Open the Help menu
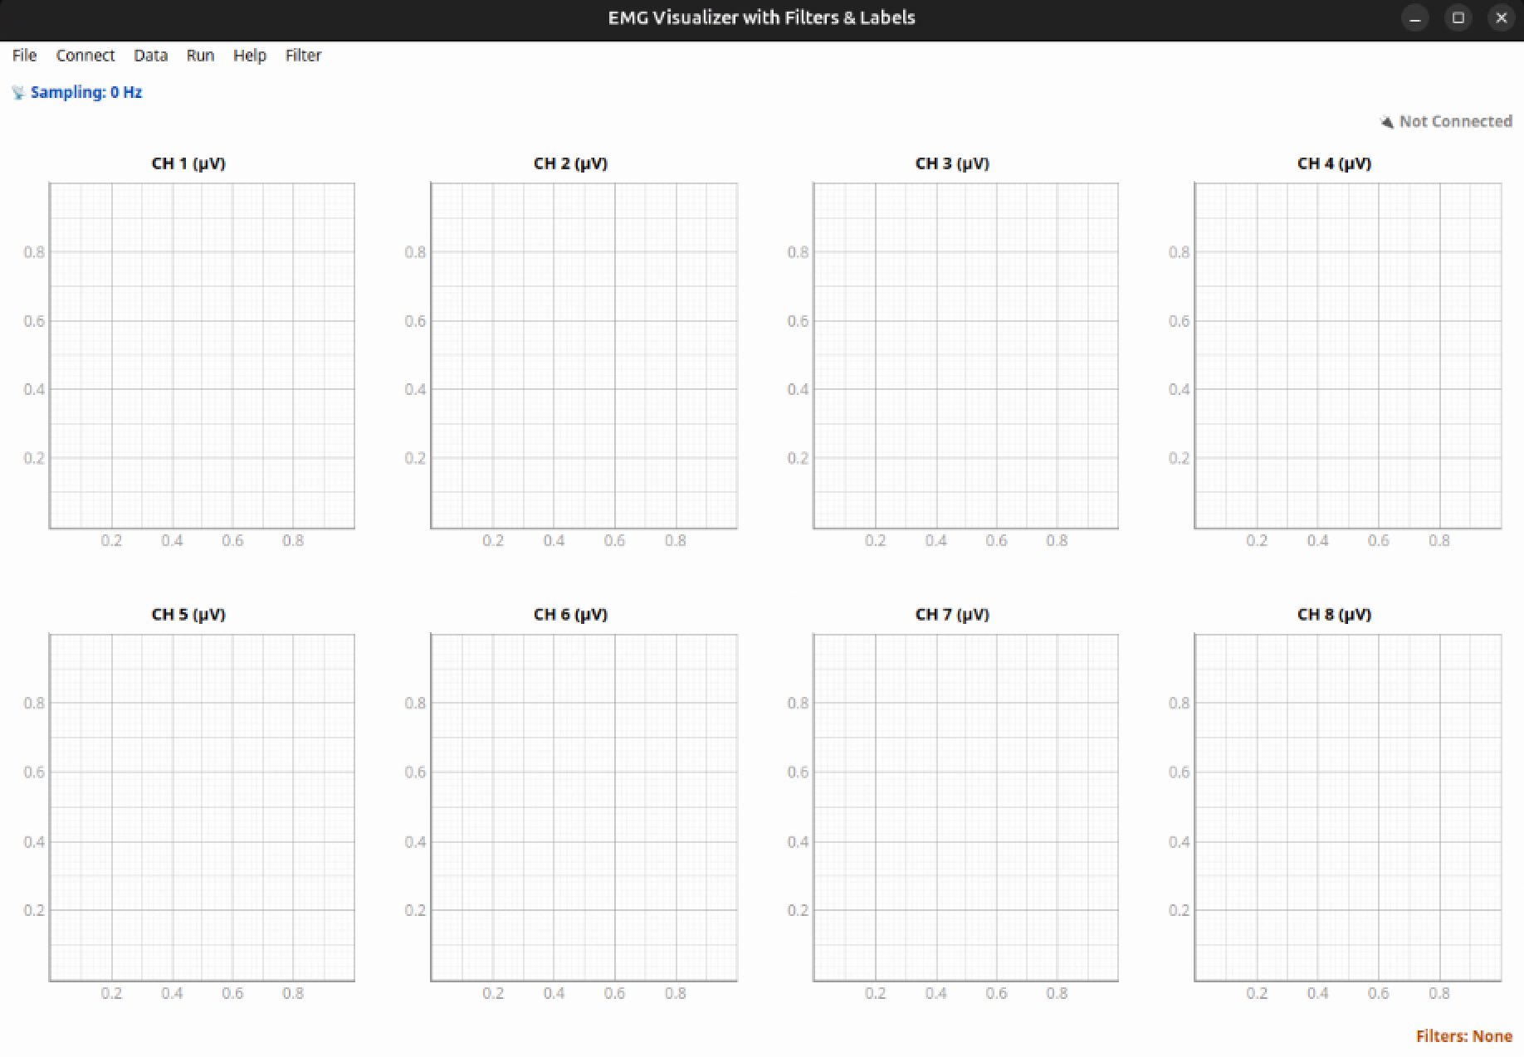This screenshot has height=1057, width=1524. point(249,56)
